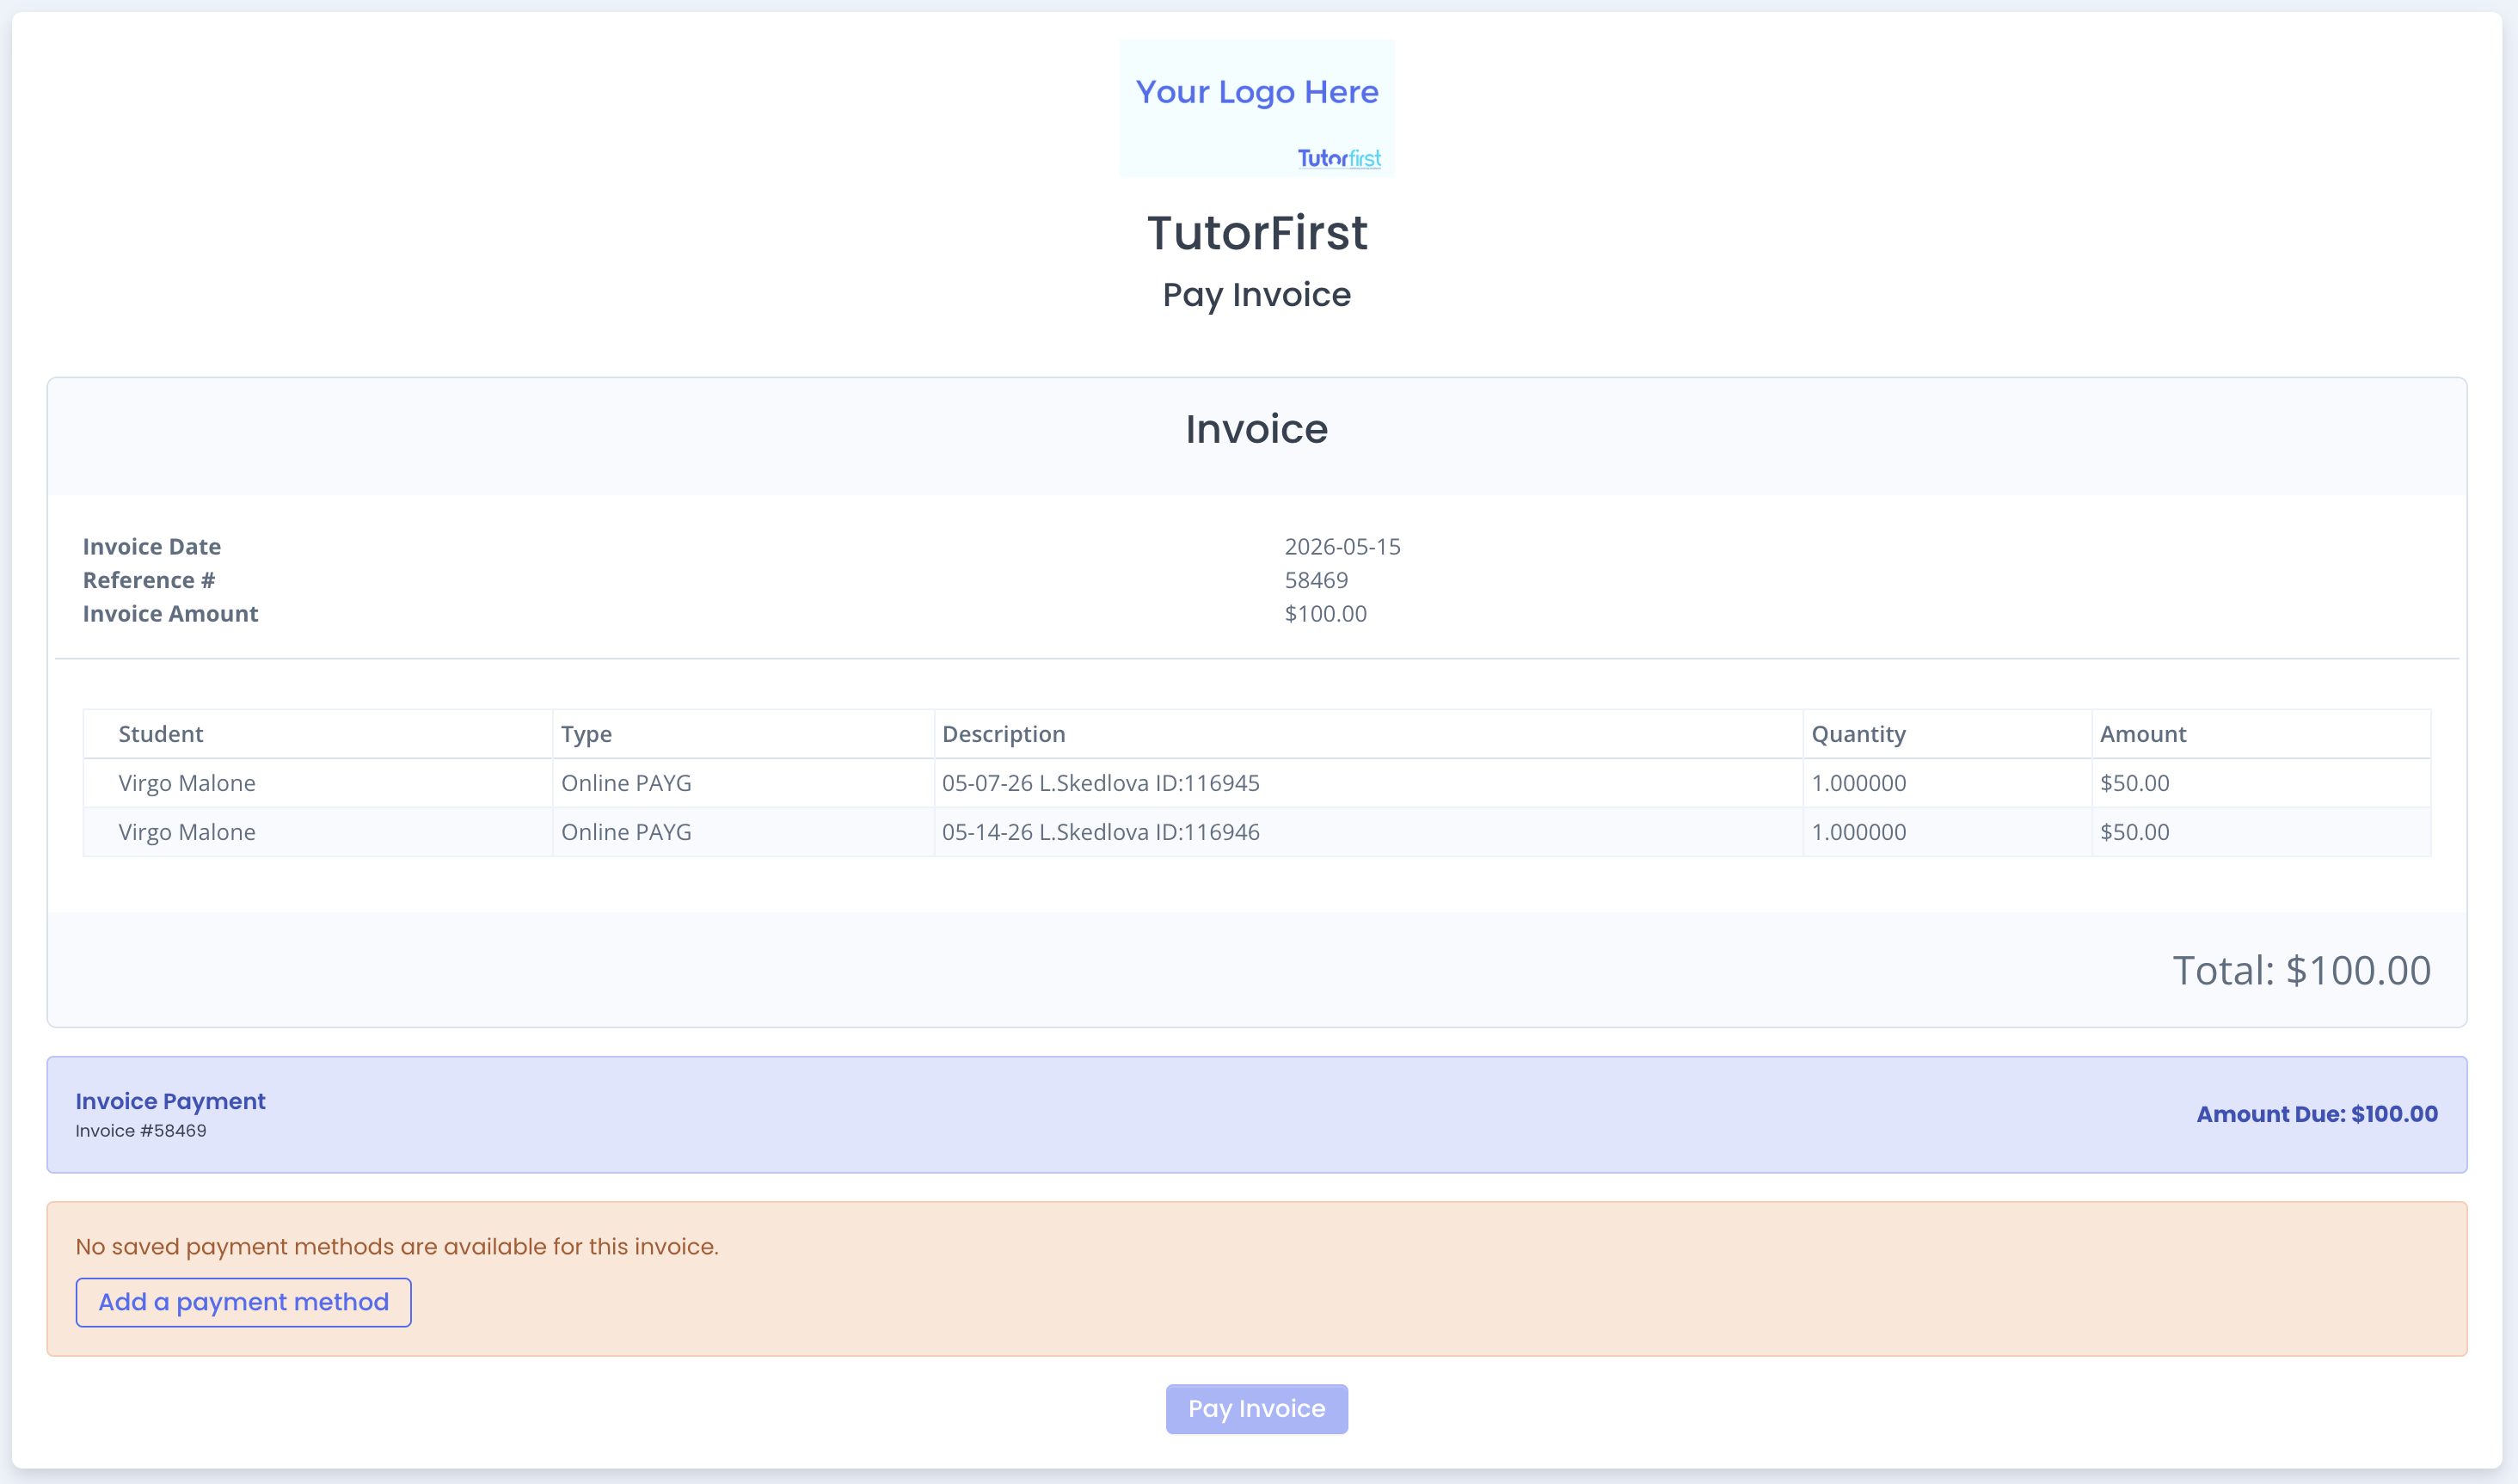Click Virgo Malone in the ID:116945 row
The width and height of the screenshot is (2518, 1484).
click(x=187, y=783)
